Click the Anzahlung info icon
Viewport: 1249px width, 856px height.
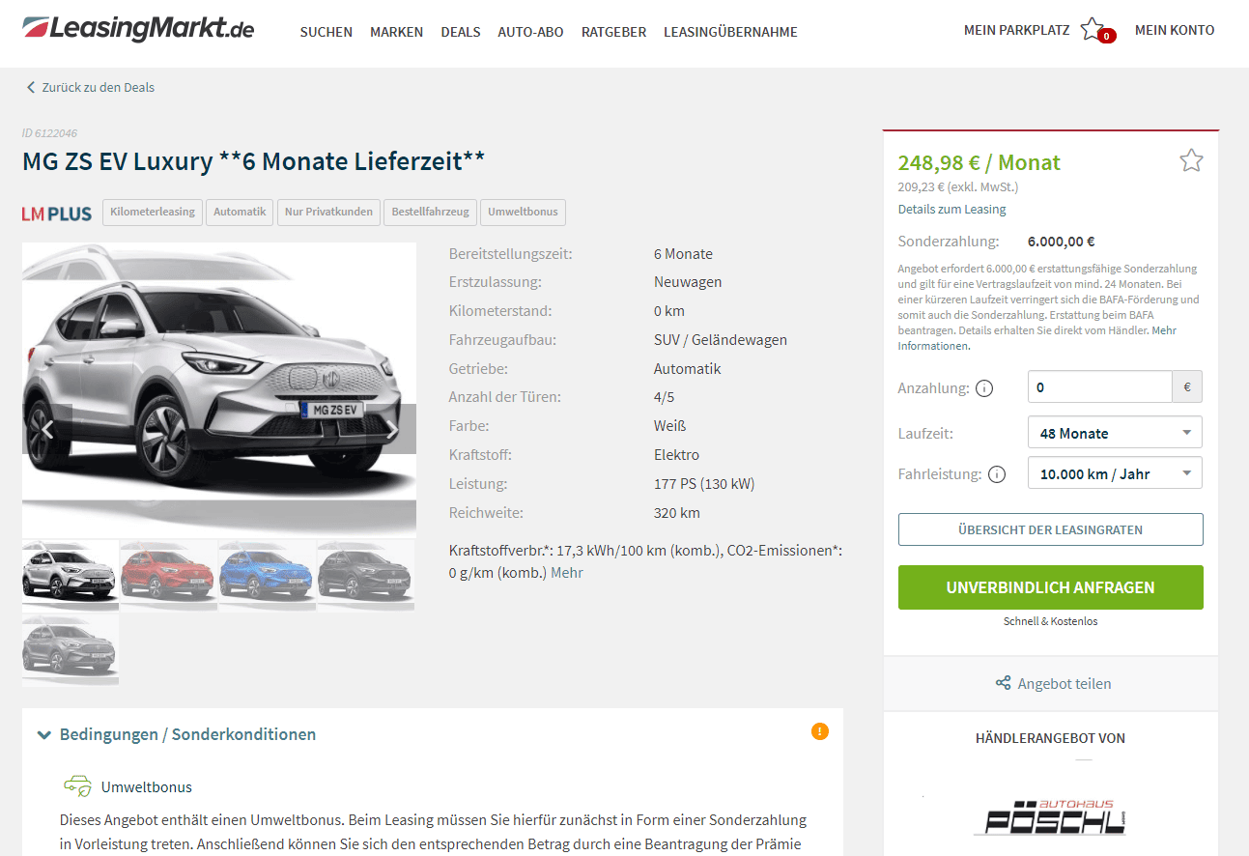[x=984, y=388]
